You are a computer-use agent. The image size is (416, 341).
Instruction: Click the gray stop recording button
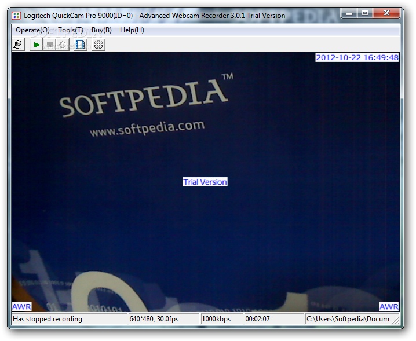(x=49, y=45)
